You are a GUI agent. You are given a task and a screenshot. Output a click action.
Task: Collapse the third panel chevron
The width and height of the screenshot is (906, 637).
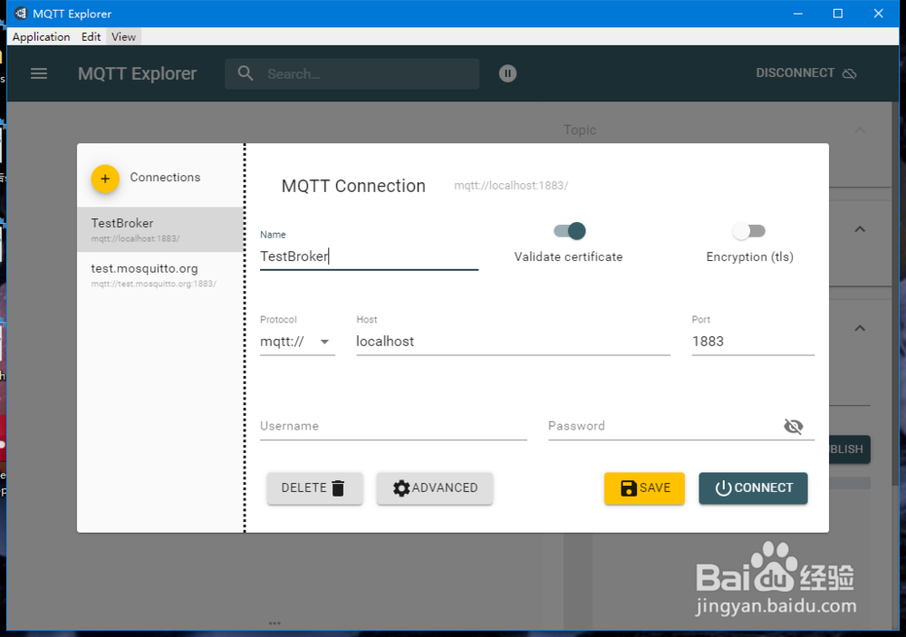click(860, 328)
